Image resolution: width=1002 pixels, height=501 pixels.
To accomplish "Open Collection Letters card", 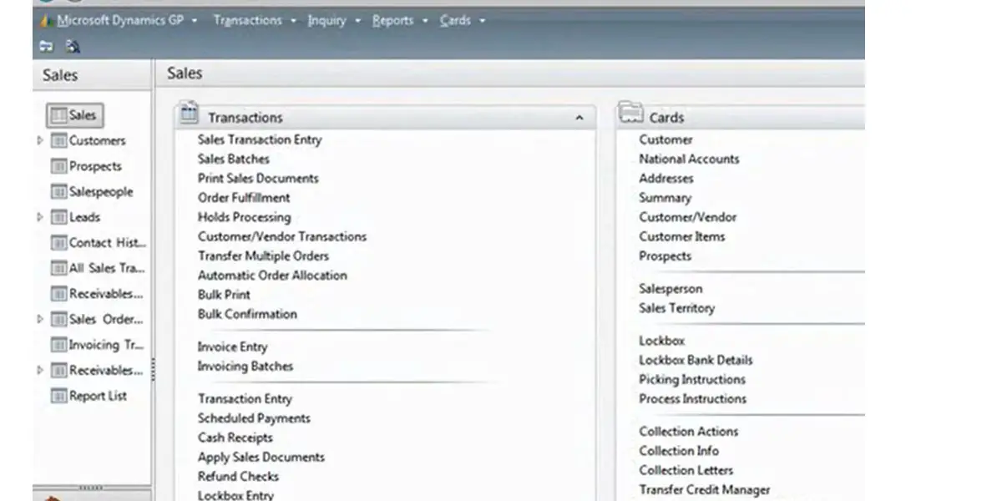I will point(686,470).
